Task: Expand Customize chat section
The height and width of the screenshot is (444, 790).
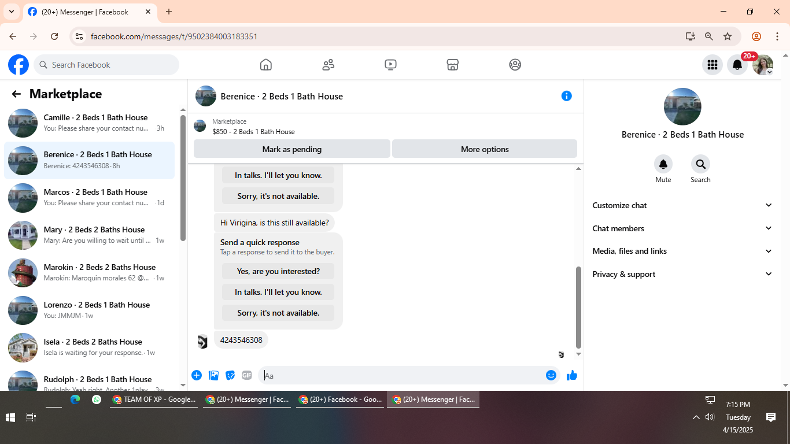Action: click(x=682, y=205)
